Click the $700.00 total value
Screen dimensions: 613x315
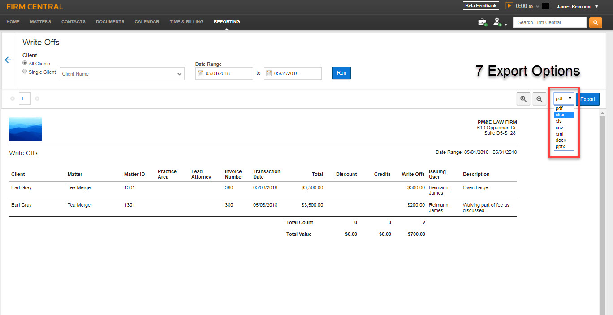tap(416, 234)
